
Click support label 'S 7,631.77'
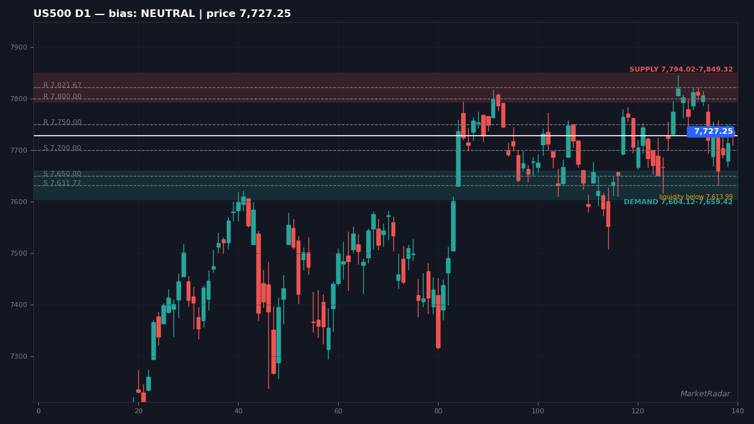coord(62,183)
